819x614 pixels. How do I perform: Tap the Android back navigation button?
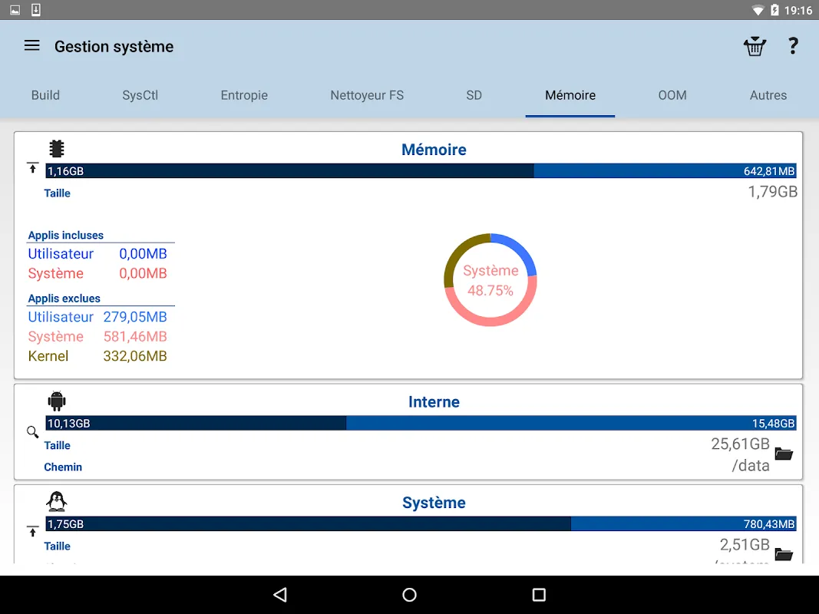pos(280,595)
